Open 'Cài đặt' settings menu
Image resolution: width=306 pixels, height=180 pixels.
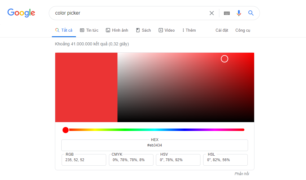click(x=222, y=30)
